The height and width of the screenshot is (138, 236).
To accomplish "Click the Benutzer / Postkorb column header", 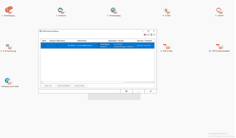I will tap(144, 41).
